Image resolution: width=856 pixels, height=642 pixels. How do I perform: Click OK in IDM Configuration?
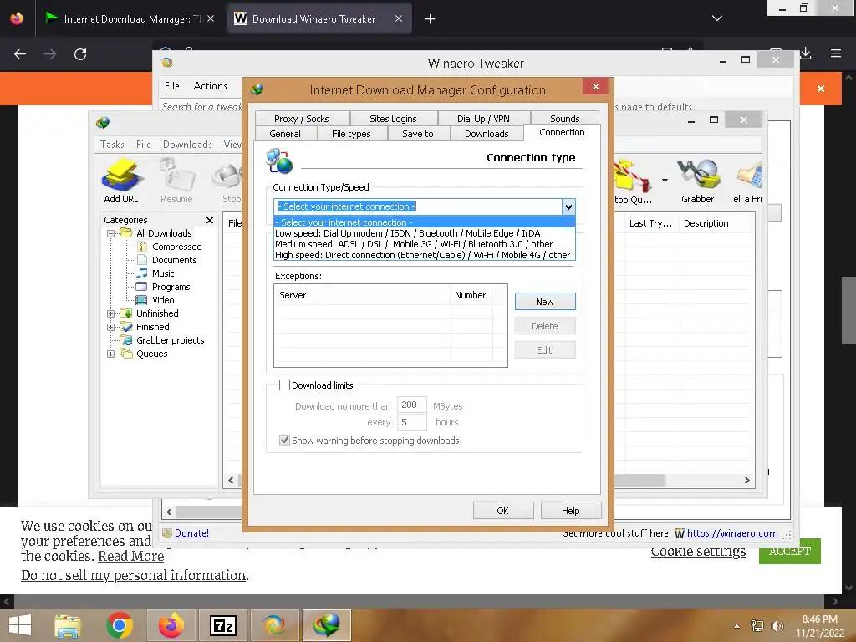click(x=502, y=511)
